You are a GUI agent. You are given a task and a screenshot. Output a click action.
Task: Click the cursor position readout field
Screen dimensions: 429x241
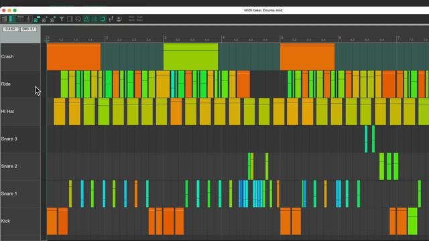11,29
